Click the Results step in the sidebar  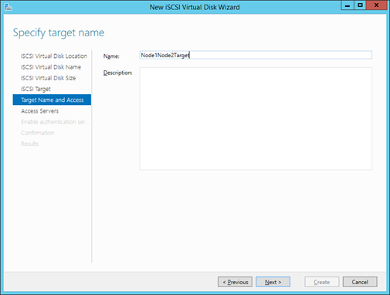[x=30, y=144]
